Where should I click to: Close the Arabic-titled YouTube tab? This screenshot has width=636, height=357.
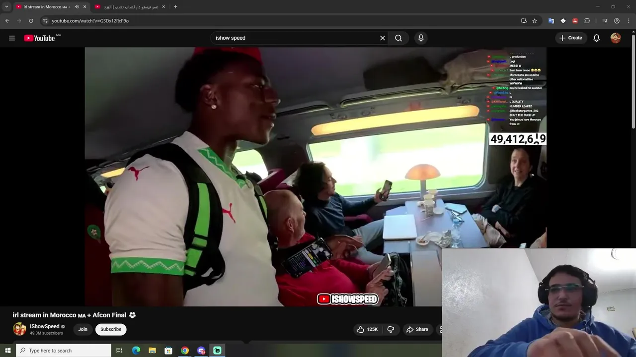(x=163, y=7)
